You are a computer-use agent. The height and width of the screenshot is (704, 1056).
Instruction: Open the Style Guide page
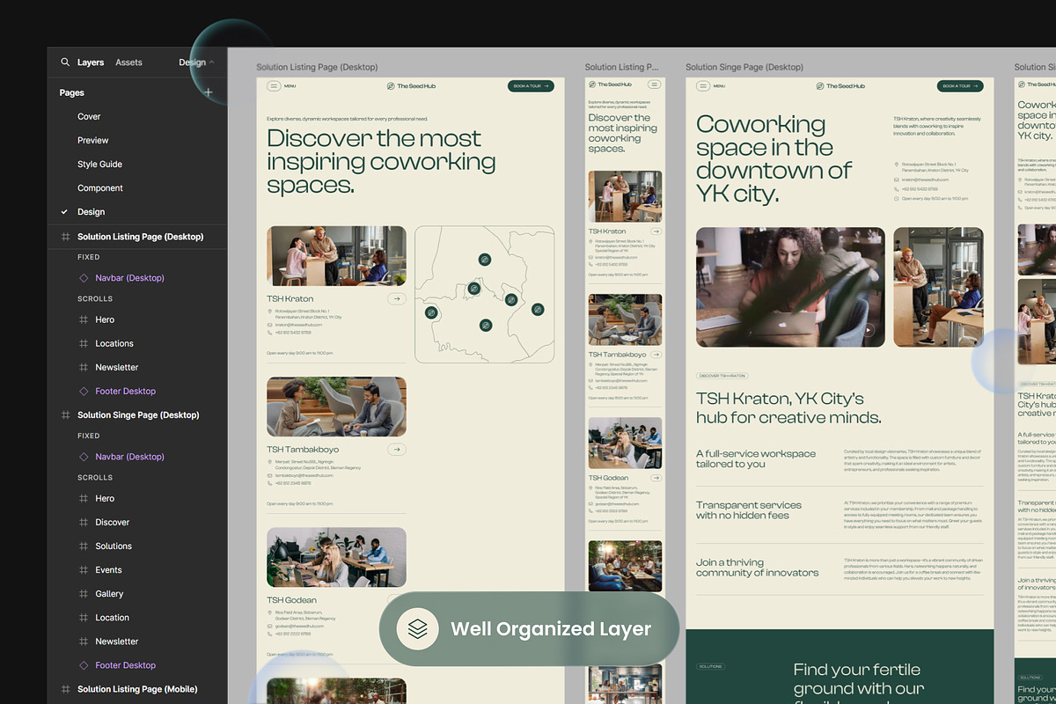coord(99,165)
